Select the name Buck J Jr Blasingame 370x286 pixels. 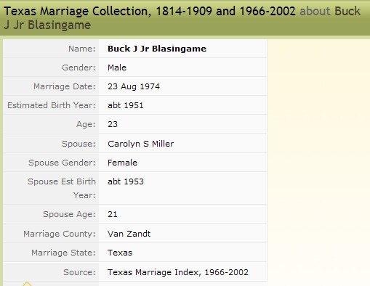coord(157,49)
